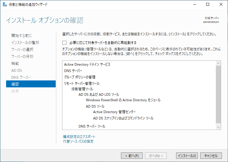
Task: Click the 役割管理ツール entry
Action: point(82,89)
